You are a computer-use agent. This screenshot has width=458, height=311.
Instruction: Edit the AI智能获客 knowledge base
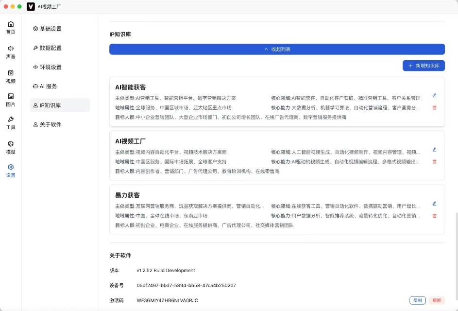[434, 95]
